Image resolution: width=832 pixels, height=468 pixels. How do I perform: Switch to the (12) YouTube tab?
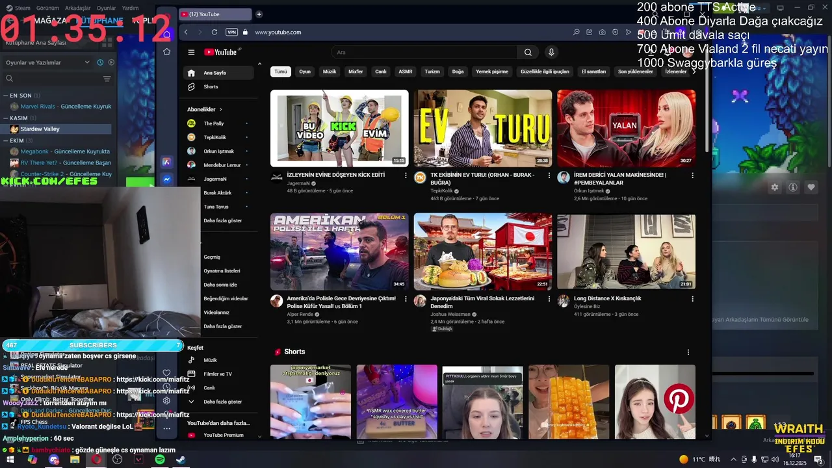[x=215, y=14]
